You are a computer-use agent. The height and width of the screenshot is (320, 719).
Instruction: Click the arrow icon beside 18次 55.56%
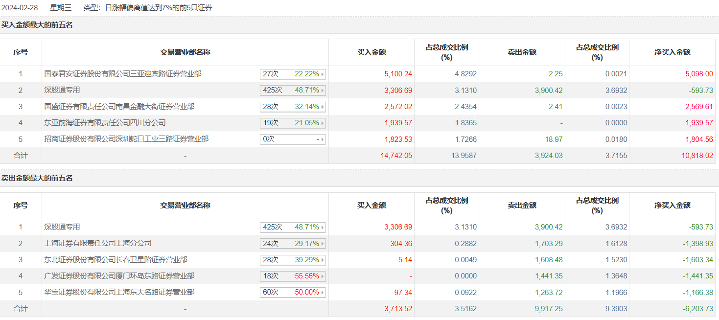click(x=323, y=276)
